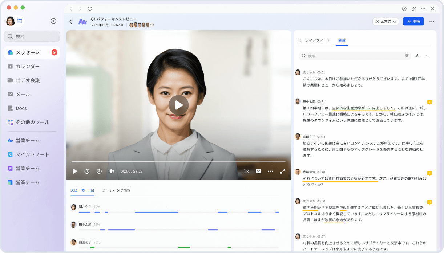
Task: Click the filter icon in transcript search
Action: (407, 56)
